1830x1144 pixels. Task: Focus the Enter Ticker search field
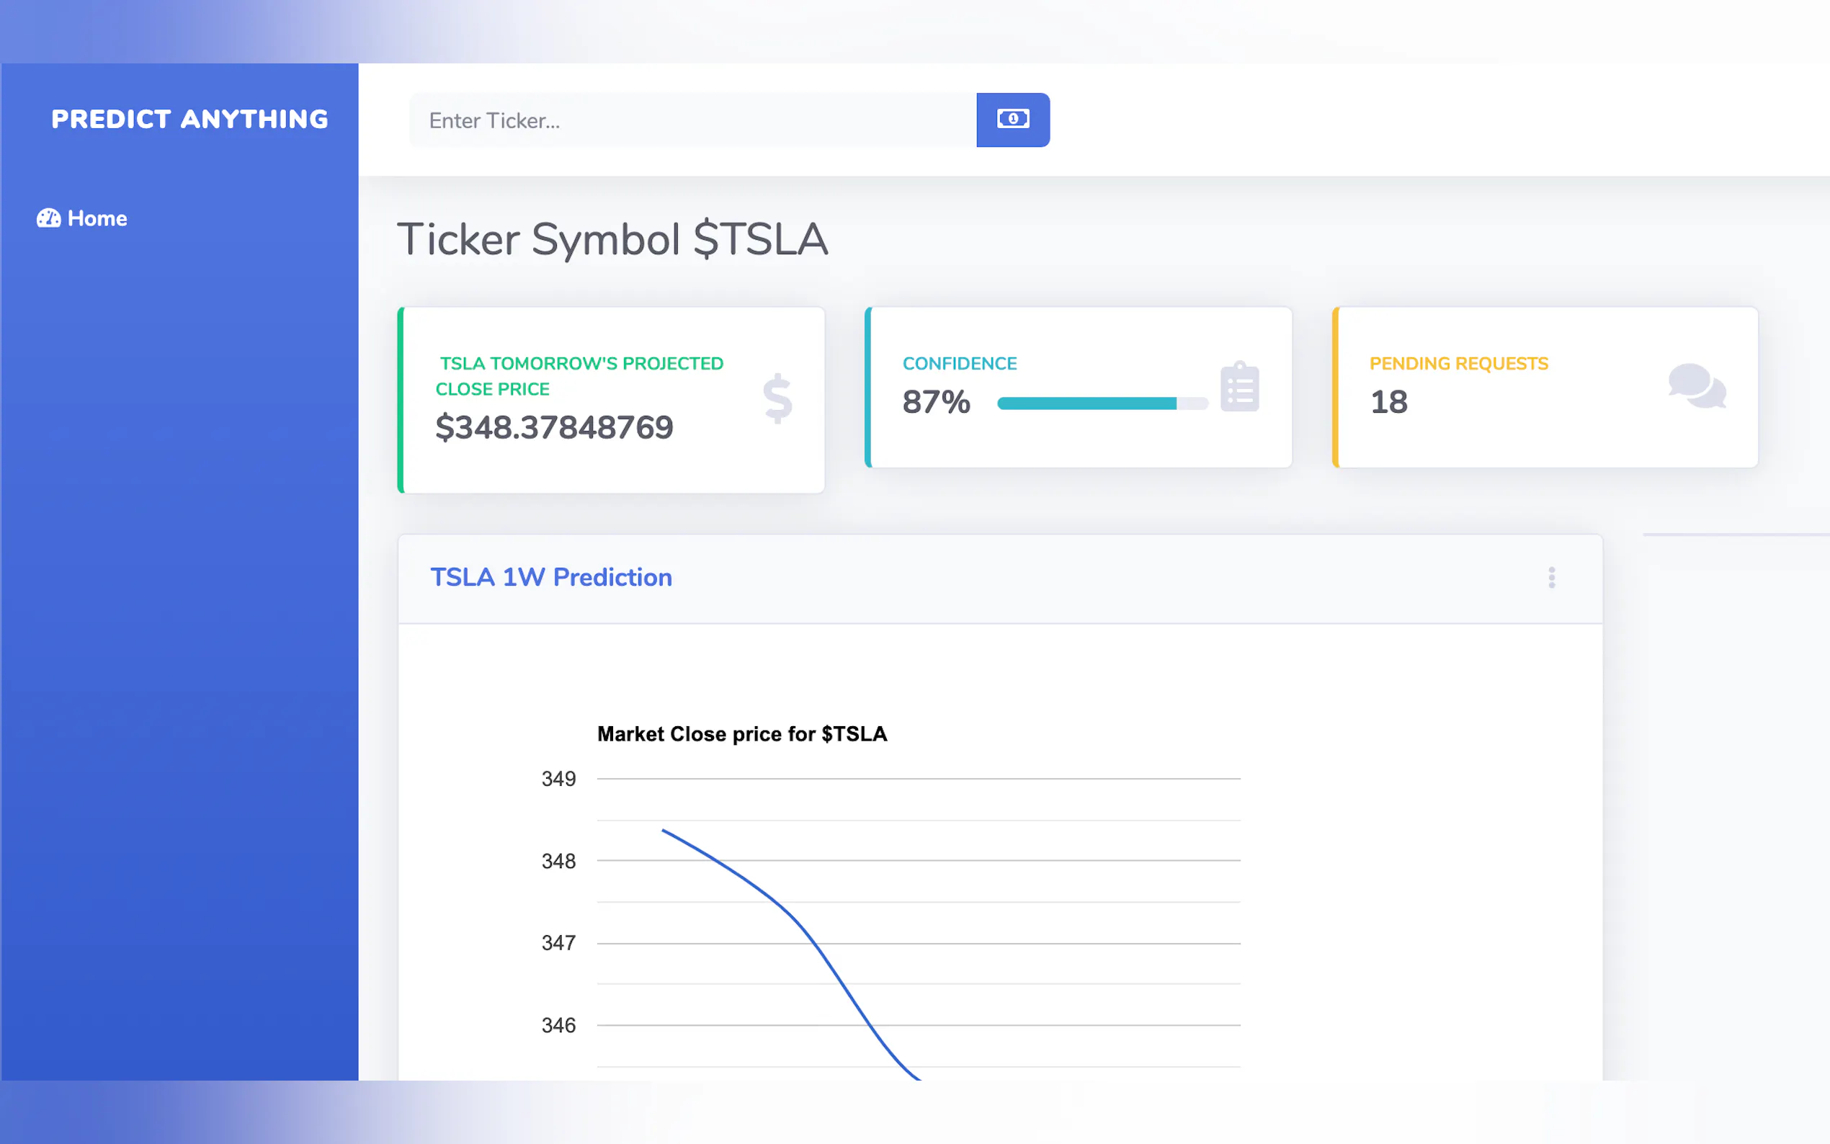[692, 120]
